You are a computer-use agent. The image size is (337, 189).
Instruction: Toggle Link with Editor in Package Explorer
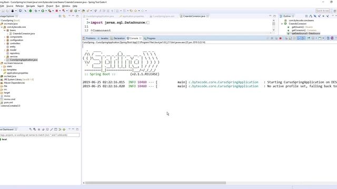(x=64, y=16)
